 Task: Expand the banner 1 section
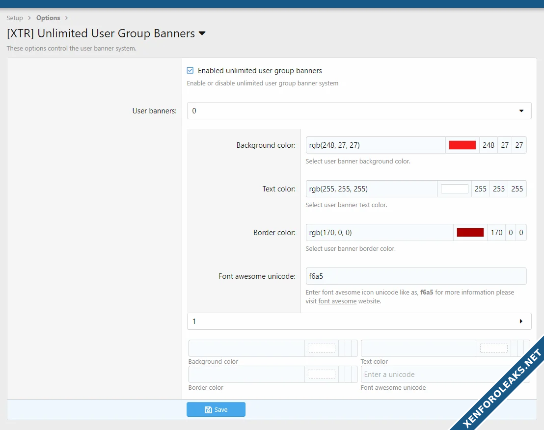pos(521,322)
